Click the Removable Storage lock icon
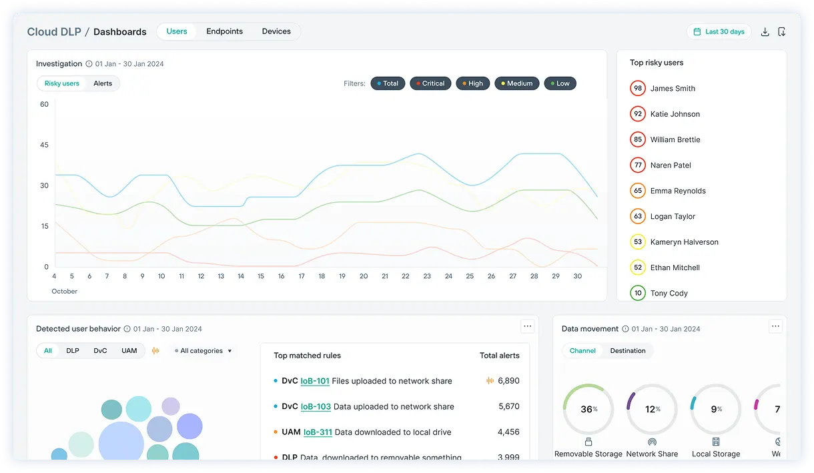The width and height of the screenshot is (814, 473). 588,442
